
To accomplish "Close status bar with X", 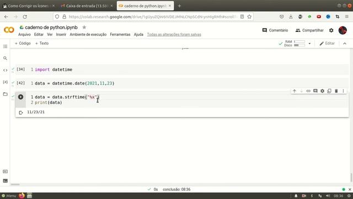I will 350,189.
